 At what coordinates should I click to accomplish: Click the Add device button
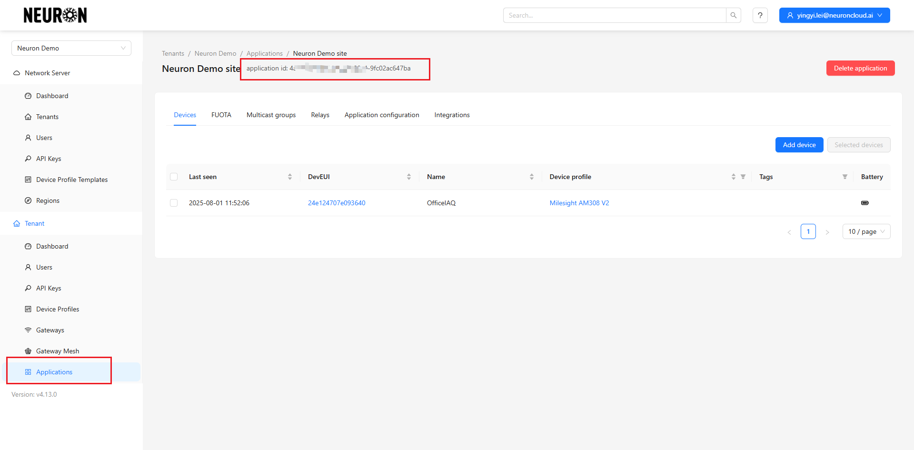tap(799, 145)
